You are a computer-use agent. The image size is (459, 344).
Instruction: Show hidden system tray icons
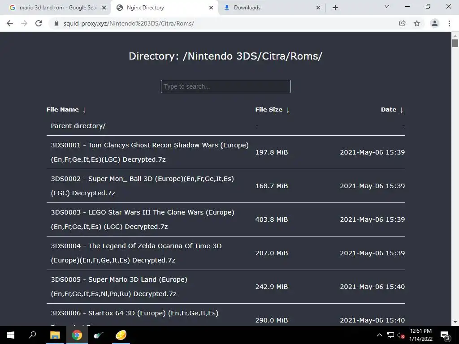(379, 335)
